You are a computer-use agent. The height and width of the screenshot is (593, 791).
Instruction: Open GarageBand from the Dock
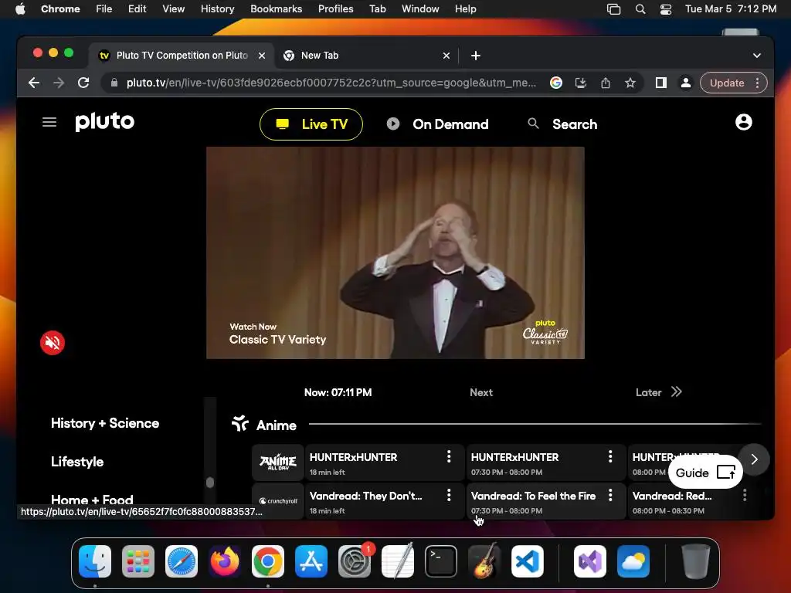[x=484, y=561]
